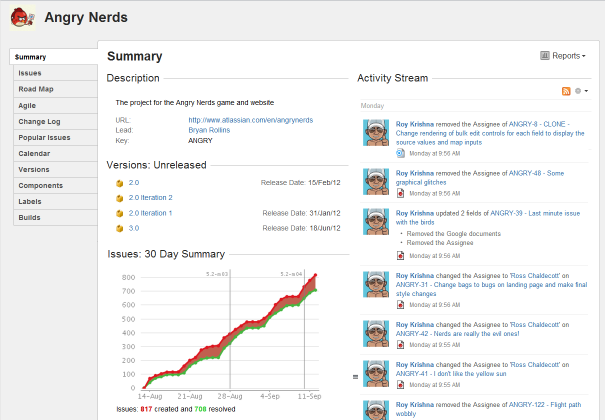Screen dimensions: 605x420
Task: Switch to the Builds tab
Action: 55,217
